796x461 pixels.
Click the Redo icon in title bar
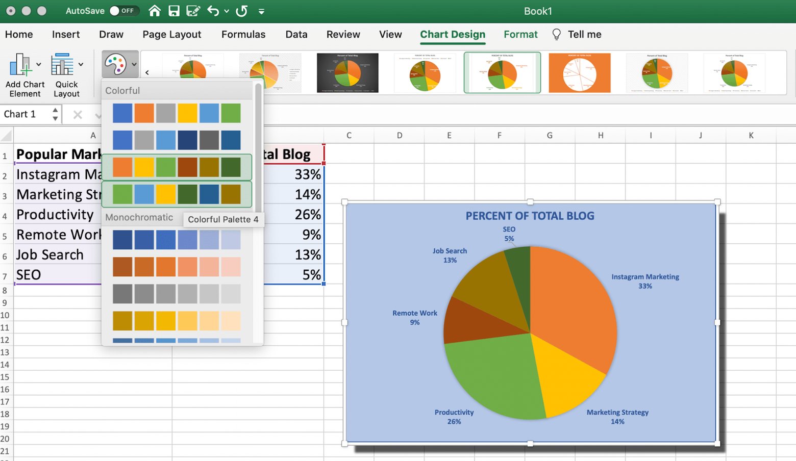(x=242, y=11)
